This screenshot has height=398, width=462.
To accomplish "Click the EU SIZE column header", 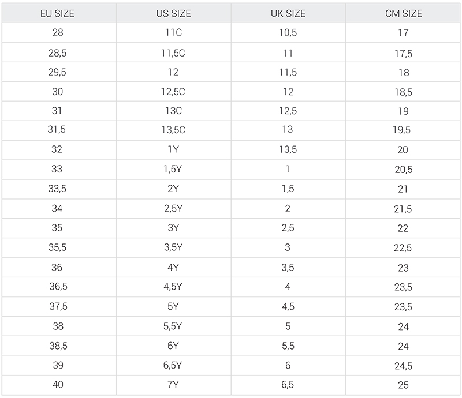I will 59,13.
